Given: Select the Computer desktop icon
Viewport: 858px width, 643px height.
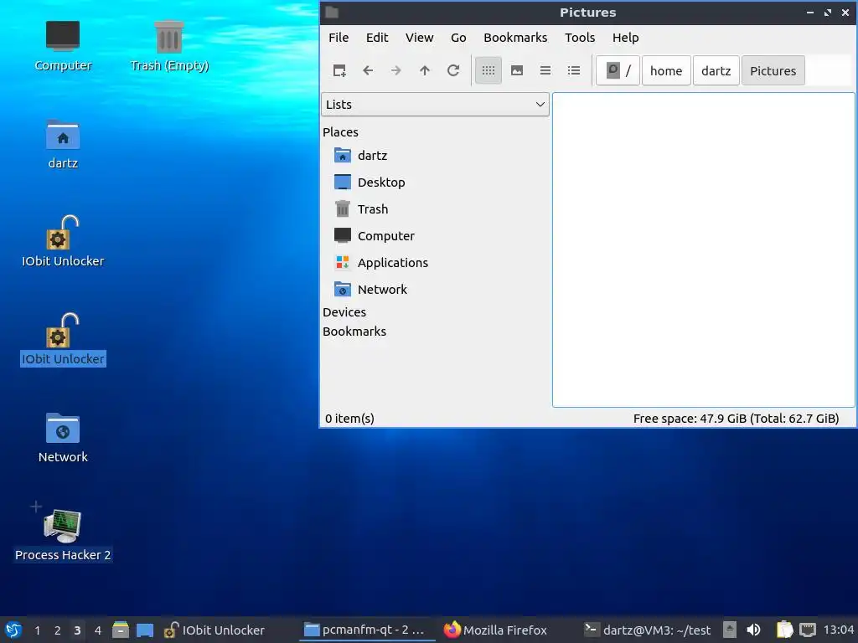Looking at the screenshot, I should click(63, 46).
